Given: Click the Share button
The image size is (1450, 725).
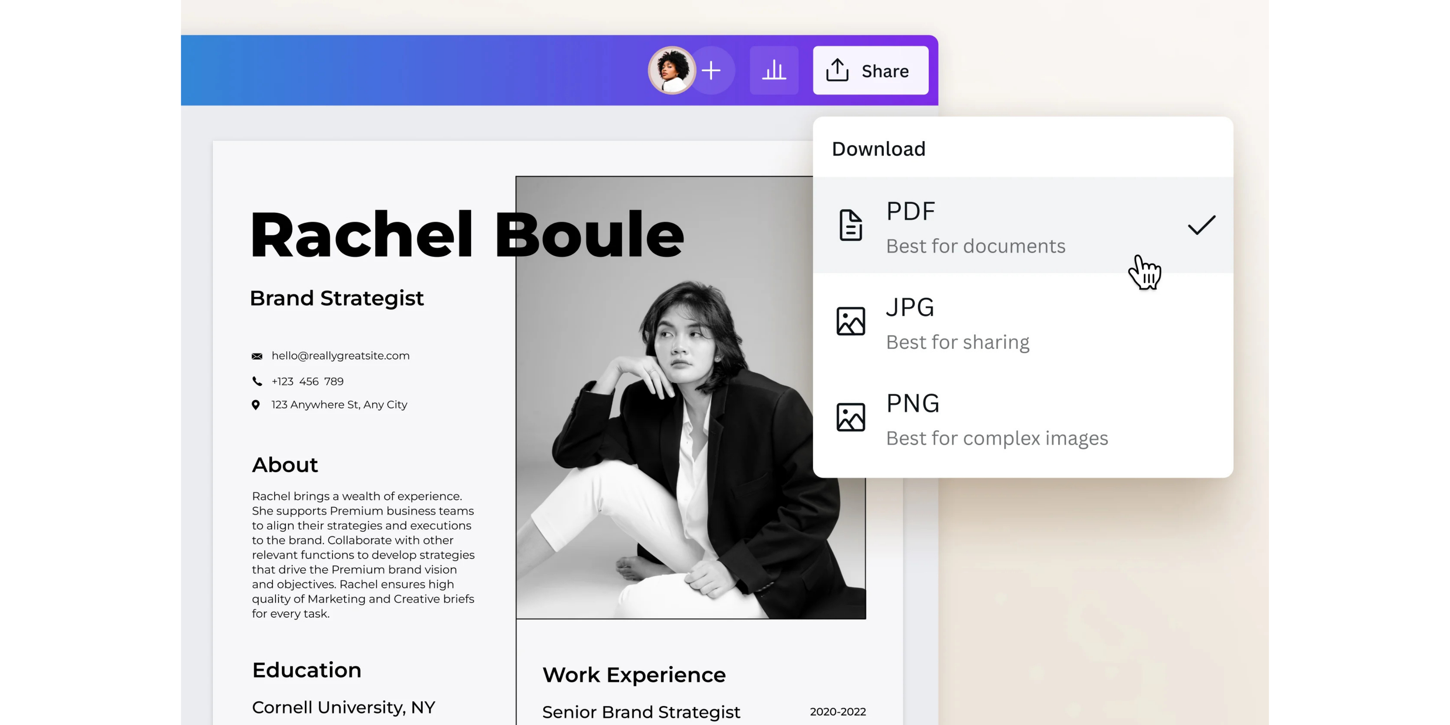Looking at the screenshot, I should tap(870, 70).
